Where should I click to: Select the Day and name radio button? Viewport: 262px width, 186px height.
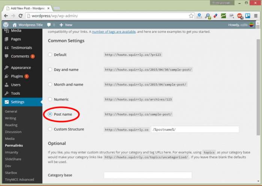pos(50,70)
